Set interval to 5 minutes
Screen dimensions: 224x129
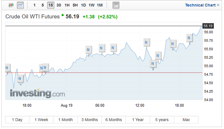pos(42,5)
